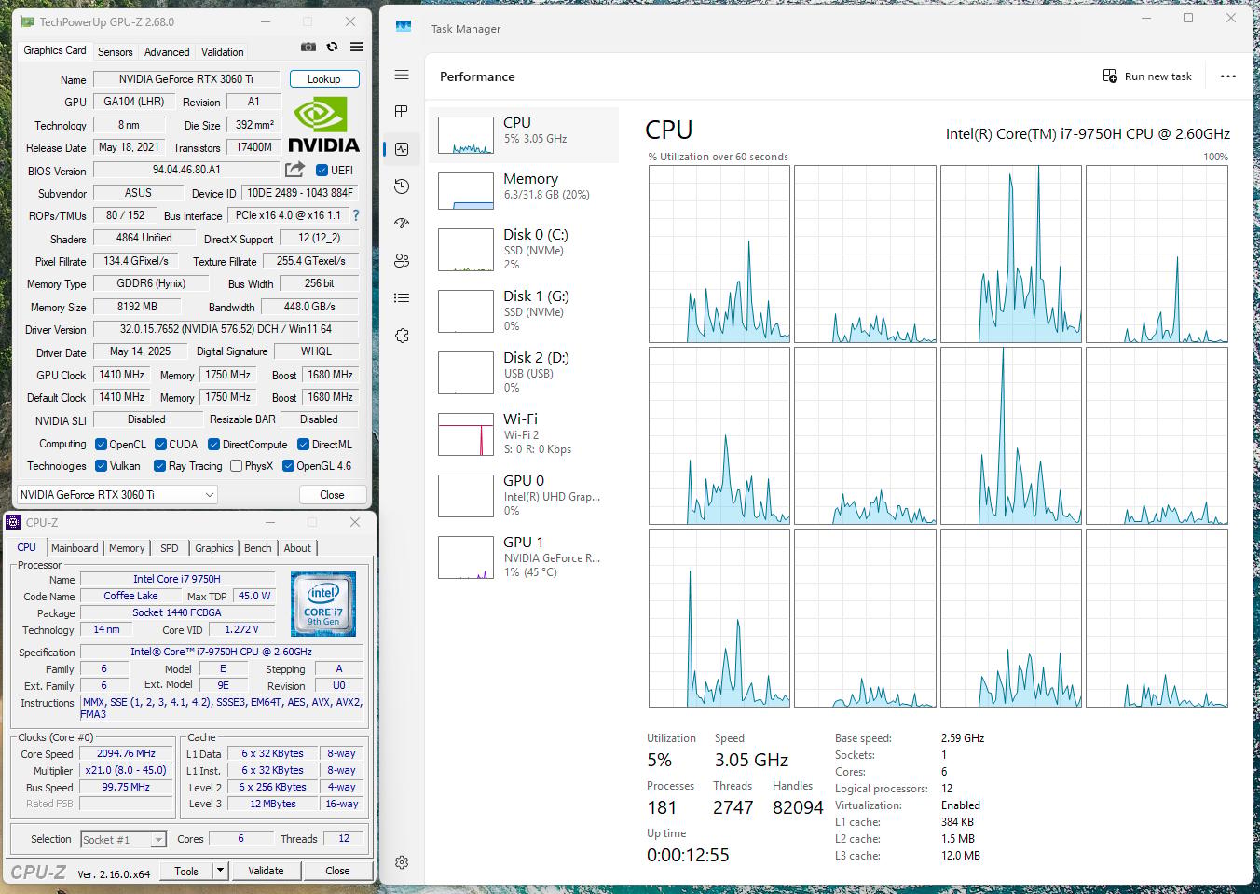1260x894 pixels.
Task: Select GPU 0 Intel UHD Graphics entry
Action: [524, 496]
